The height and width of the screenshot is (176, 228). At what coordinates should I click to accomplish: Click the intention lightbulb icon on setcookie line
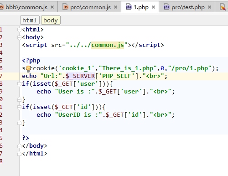pos(28,69)
